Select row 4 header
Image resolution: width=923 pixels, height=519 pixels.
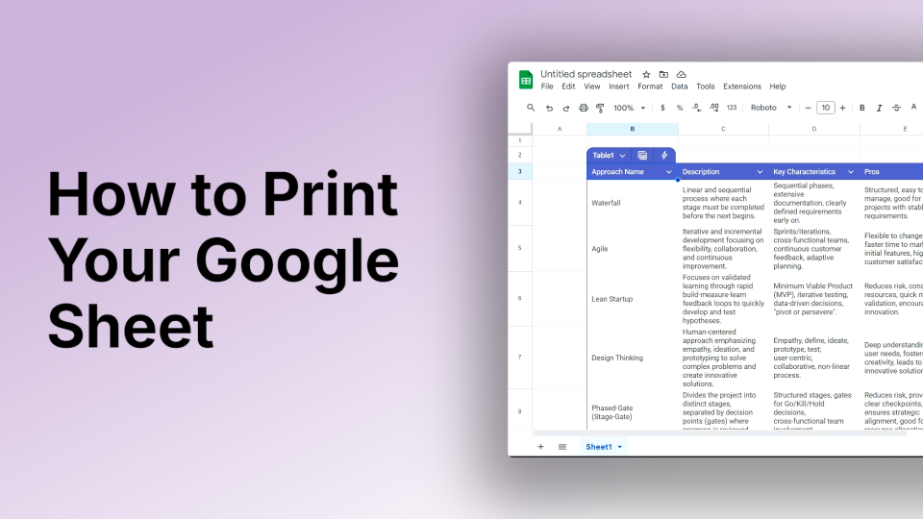pyautogui.click(x=520, y=203)
